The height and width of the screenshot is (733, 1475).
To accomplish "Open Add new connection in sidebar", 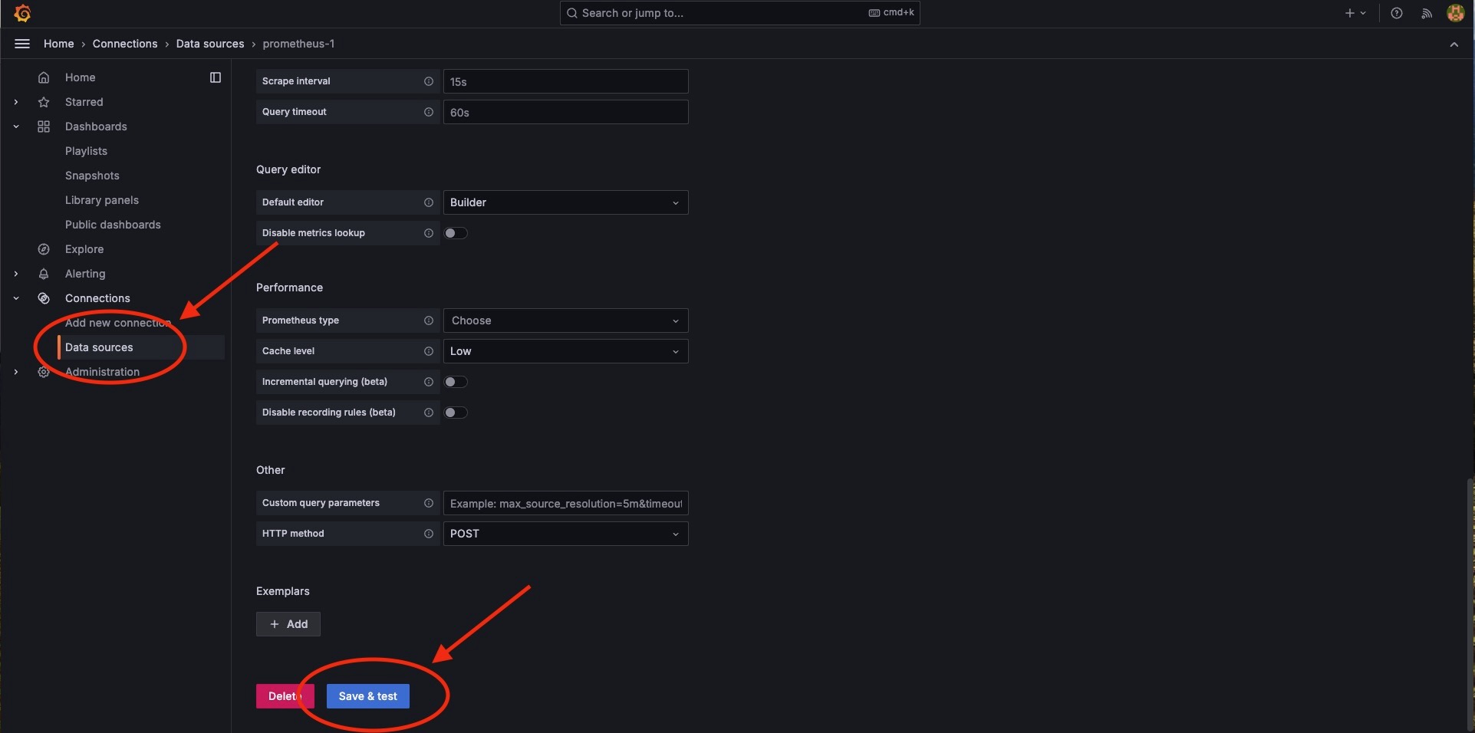I will click(118, 323).
